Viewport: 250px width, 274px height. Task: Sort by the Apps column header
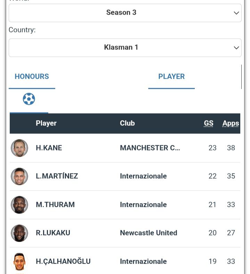[231, 123]
